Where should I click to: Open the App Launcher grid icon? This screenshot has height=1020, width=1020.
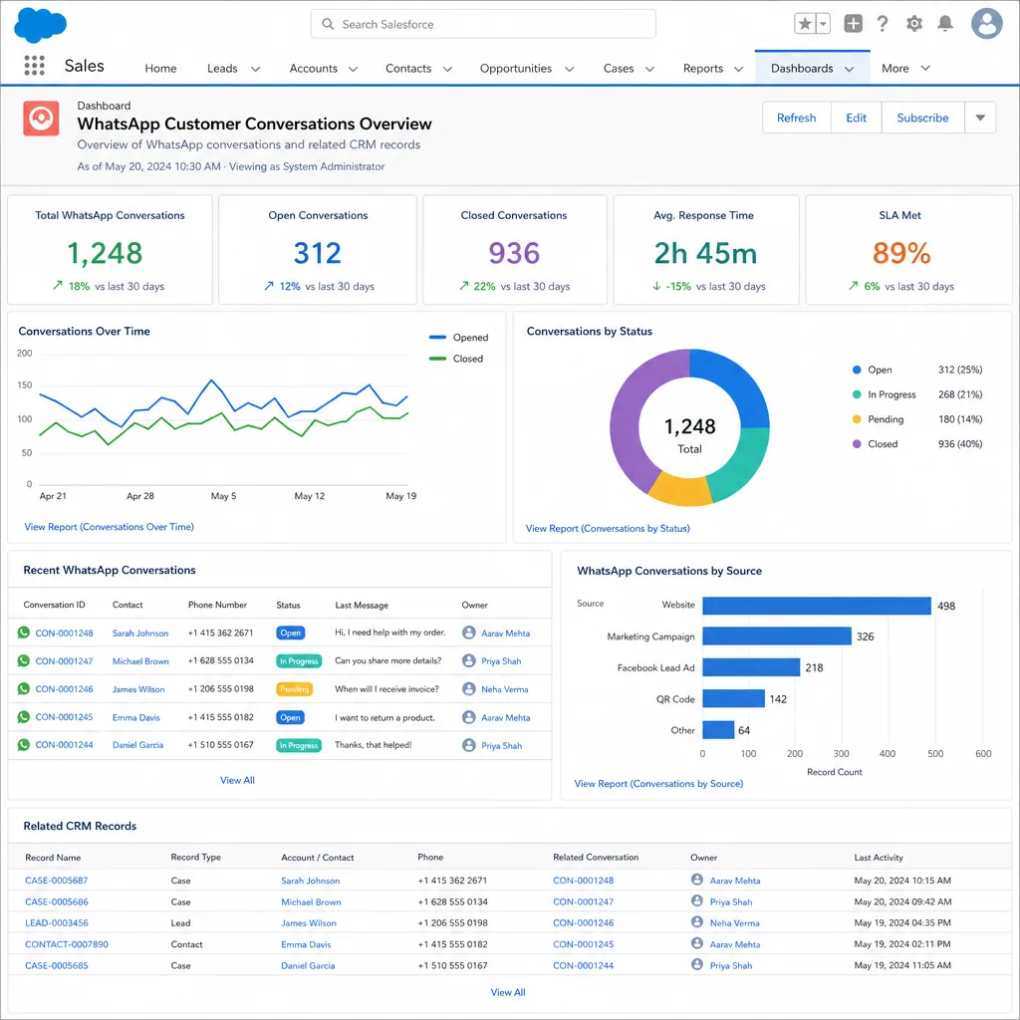[35, 65]
